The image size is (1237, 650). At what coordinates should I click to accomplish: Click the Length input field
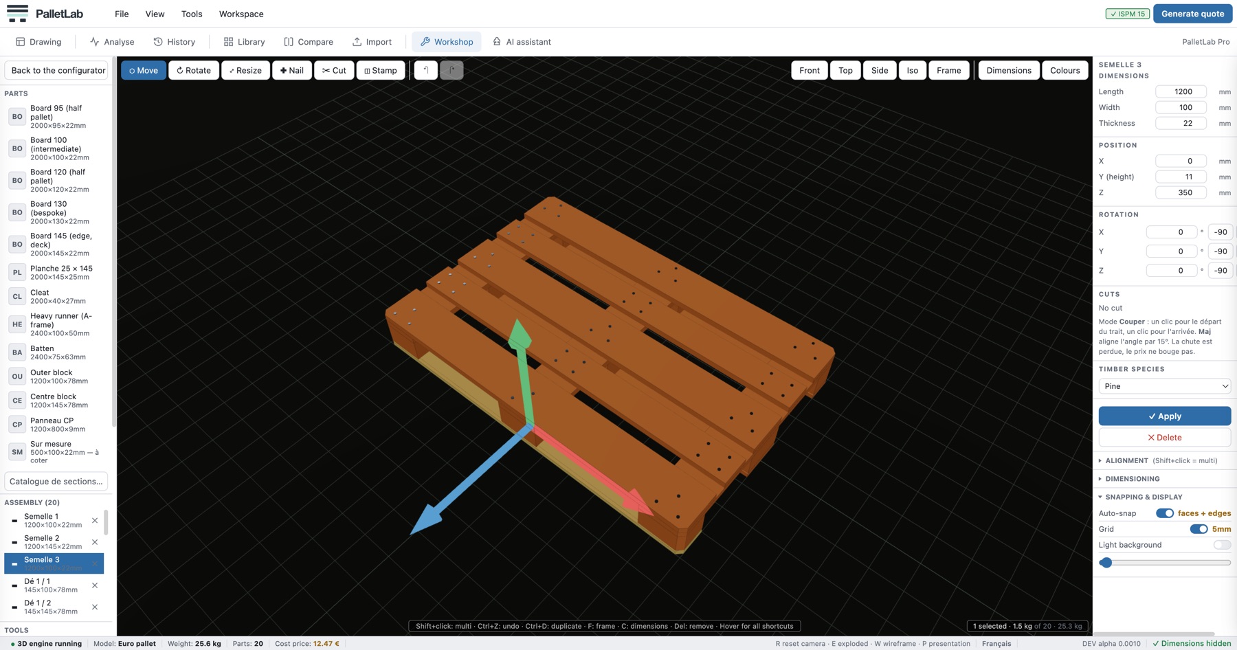click(1181, 91)
